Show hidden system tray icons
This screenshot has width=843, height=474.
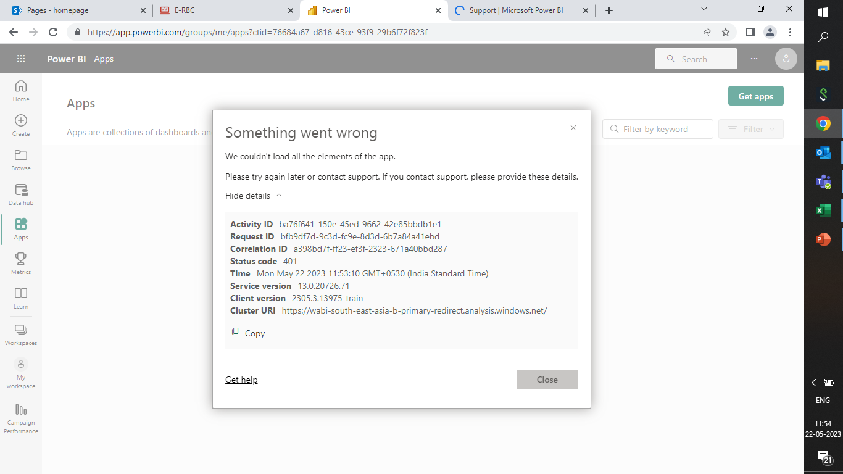pos(814,383)
